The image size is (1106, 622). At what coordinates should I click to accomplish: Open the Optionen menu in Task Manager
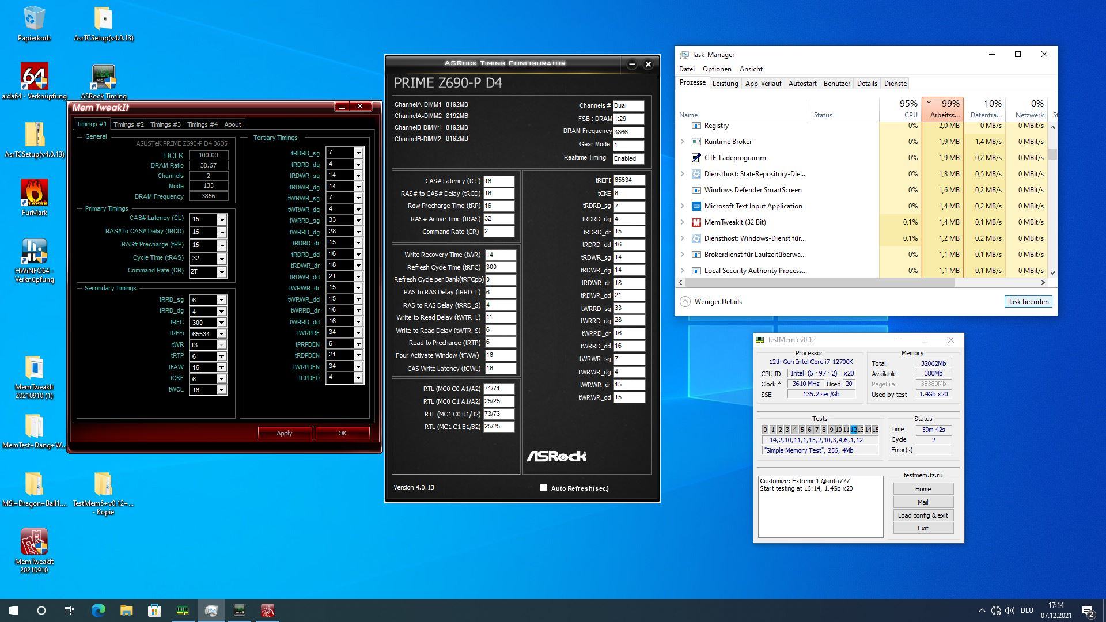[x=717, y=69]
